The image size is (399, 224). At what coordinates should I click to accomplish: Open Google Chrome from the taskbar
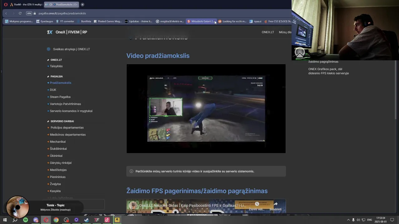[x=56, y=220]
